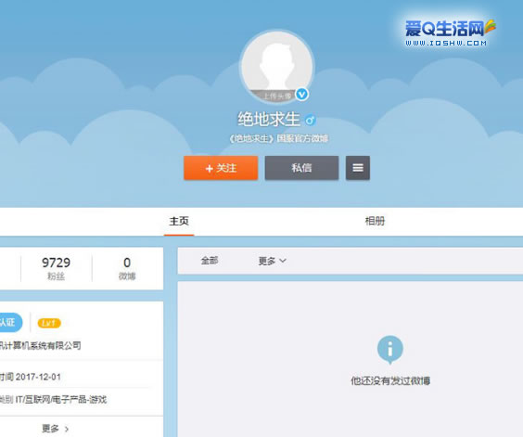Viewport: 523px width, 437px height.
Task: Click the category text IT/互联网/电子产品-游戏
Action: point(61,399)
